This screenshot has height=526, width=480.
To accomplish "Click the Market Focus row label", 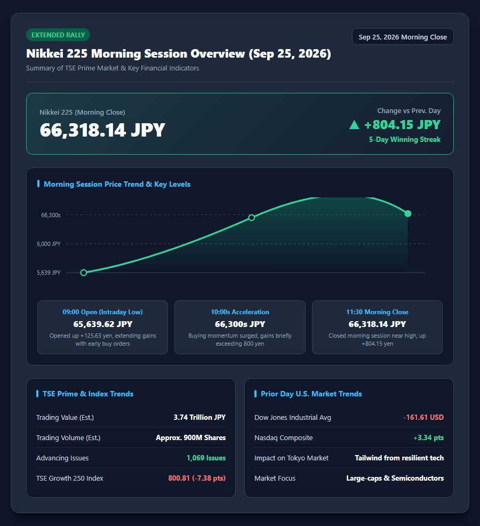I will pos(275,479).
